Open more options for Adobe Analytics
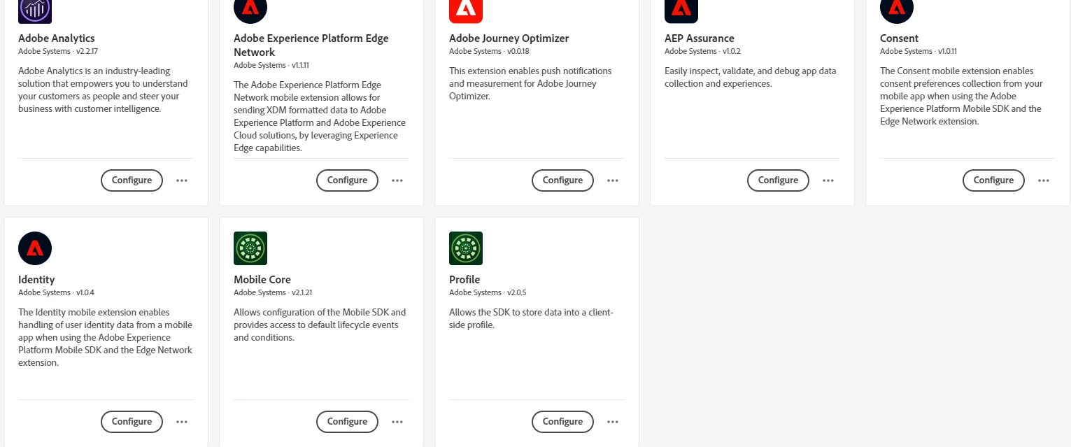Image resolution: width=1071 pixels, height=447 pixels. (x=182, y=180)
